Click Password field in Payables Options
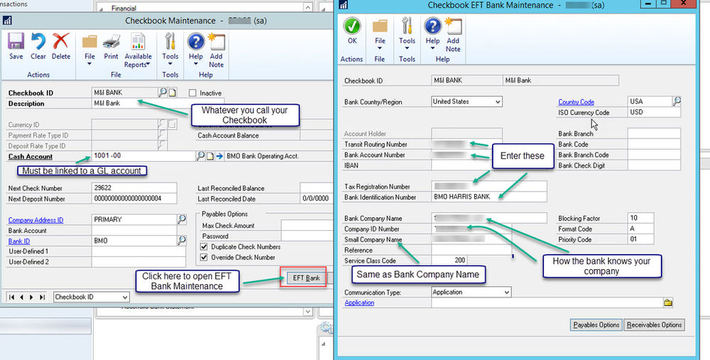The image size is (710, 360). [307, 236]
